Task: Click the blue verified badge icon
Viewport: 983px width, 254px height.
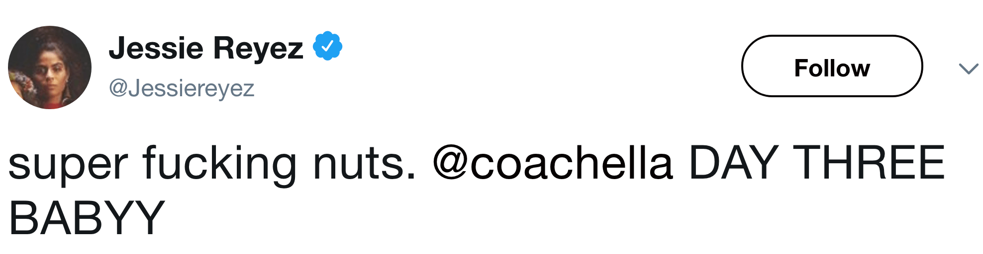Action: [327, 46]
